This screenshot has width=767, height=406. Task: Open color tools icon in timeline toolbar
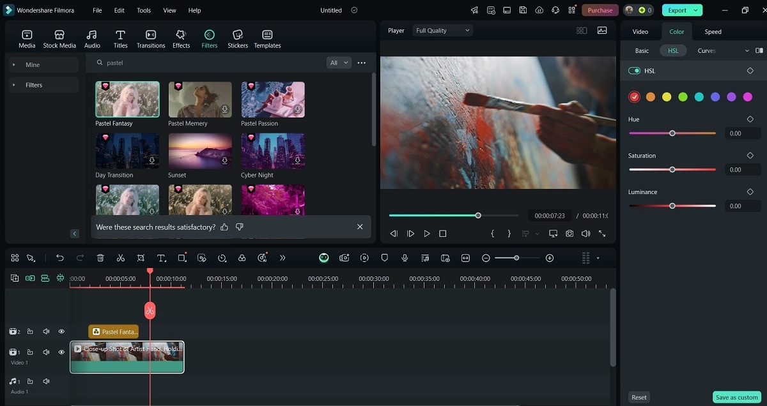(x=242, y=258)
